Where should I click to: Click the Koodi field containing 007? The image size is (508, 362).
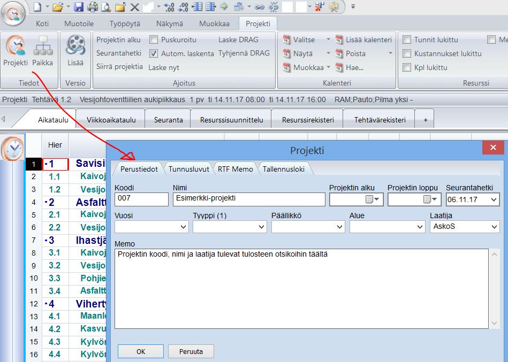point(141,199)
